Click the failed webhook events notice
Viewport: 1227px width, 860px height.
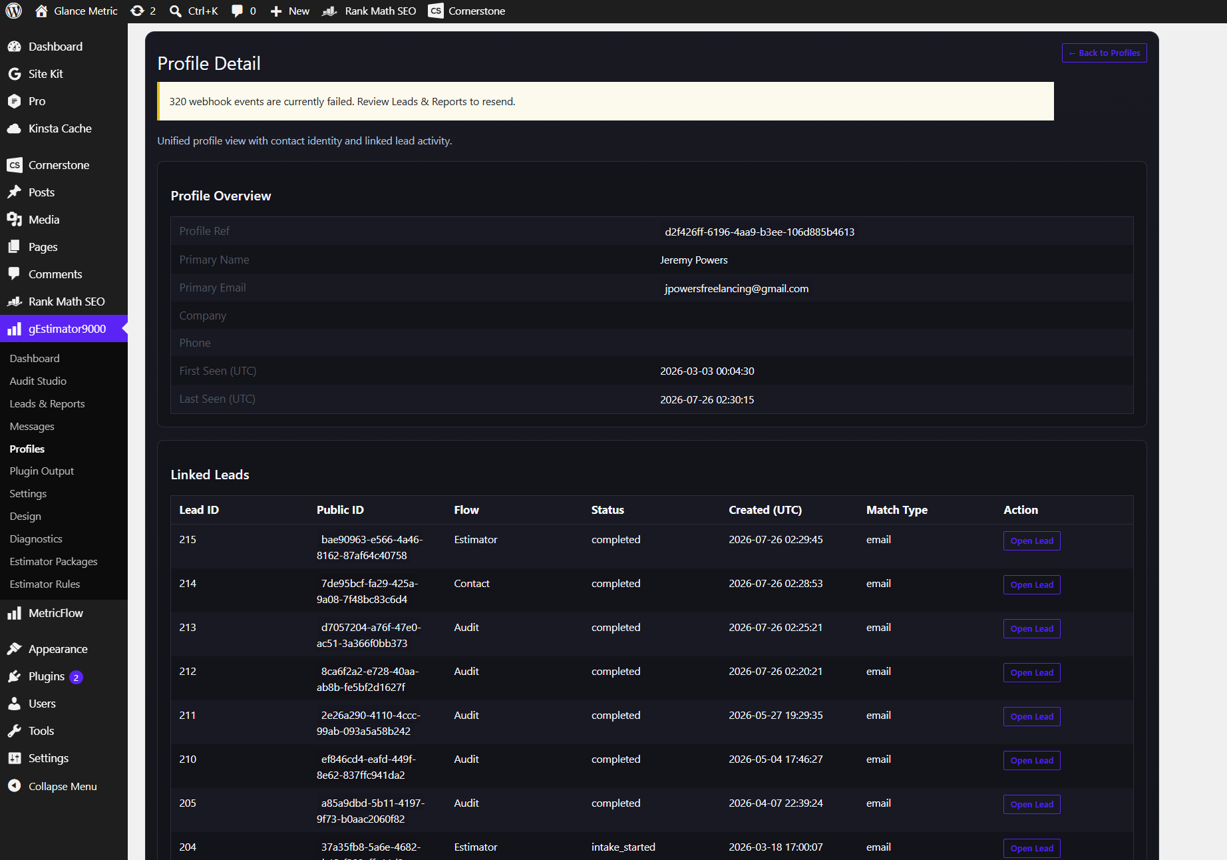(606, 101)
